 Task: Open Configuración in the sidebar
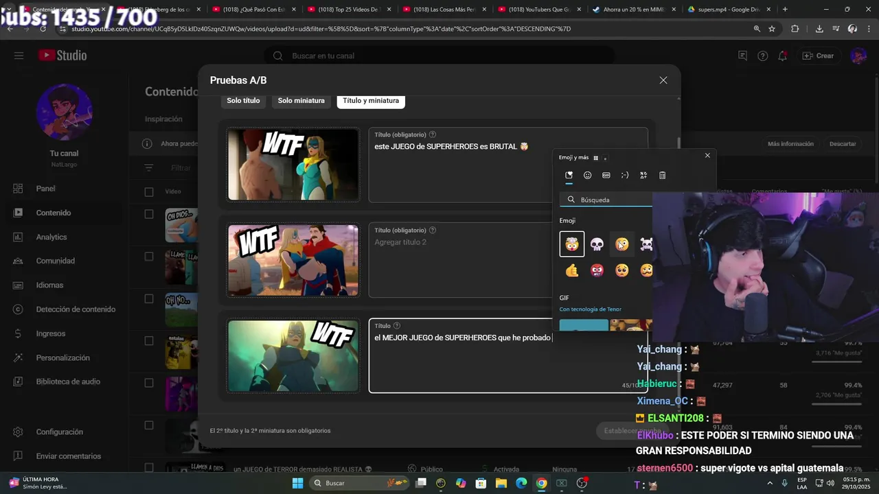point(65,432)
